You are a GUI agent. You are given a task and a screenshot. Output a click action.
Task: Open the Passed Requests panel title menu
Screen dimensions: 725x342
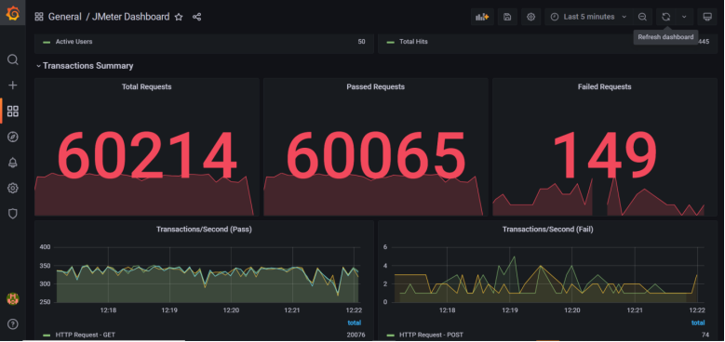pos(375,86)
